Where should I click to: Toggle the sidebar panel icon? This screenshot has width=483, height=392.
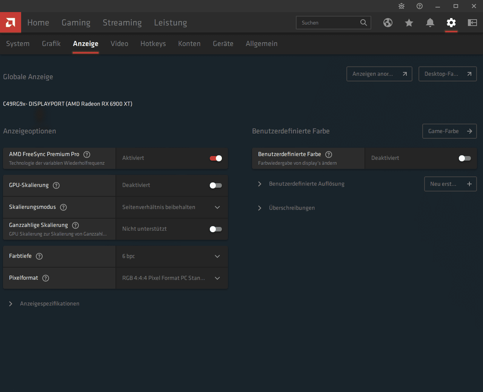pos(472,23)
